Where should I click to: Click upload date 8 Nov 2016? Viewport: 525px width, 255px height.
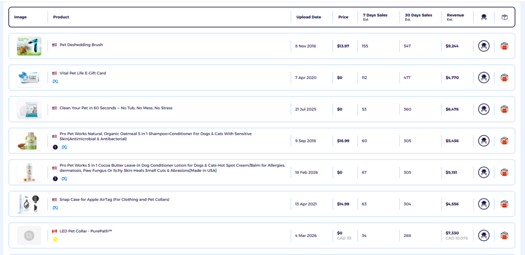pyautogui.click(x=306, y=46)
